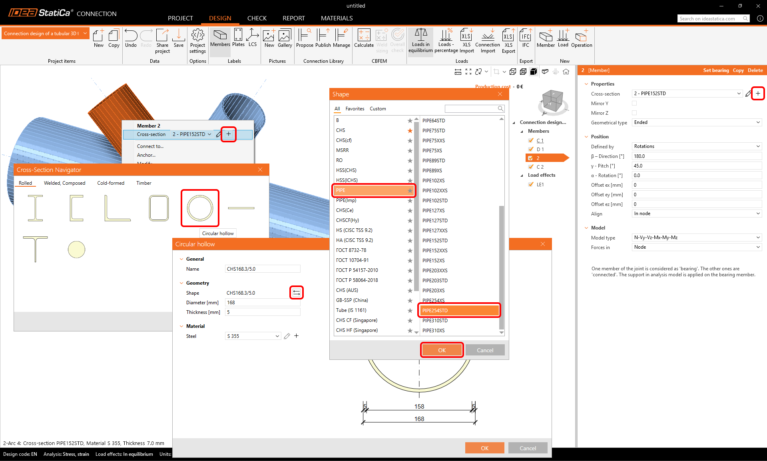This screenshot has width=767, height=461.
Task: Toggle the Mirror Z checkbox
Action: click(x=634, y=113)
